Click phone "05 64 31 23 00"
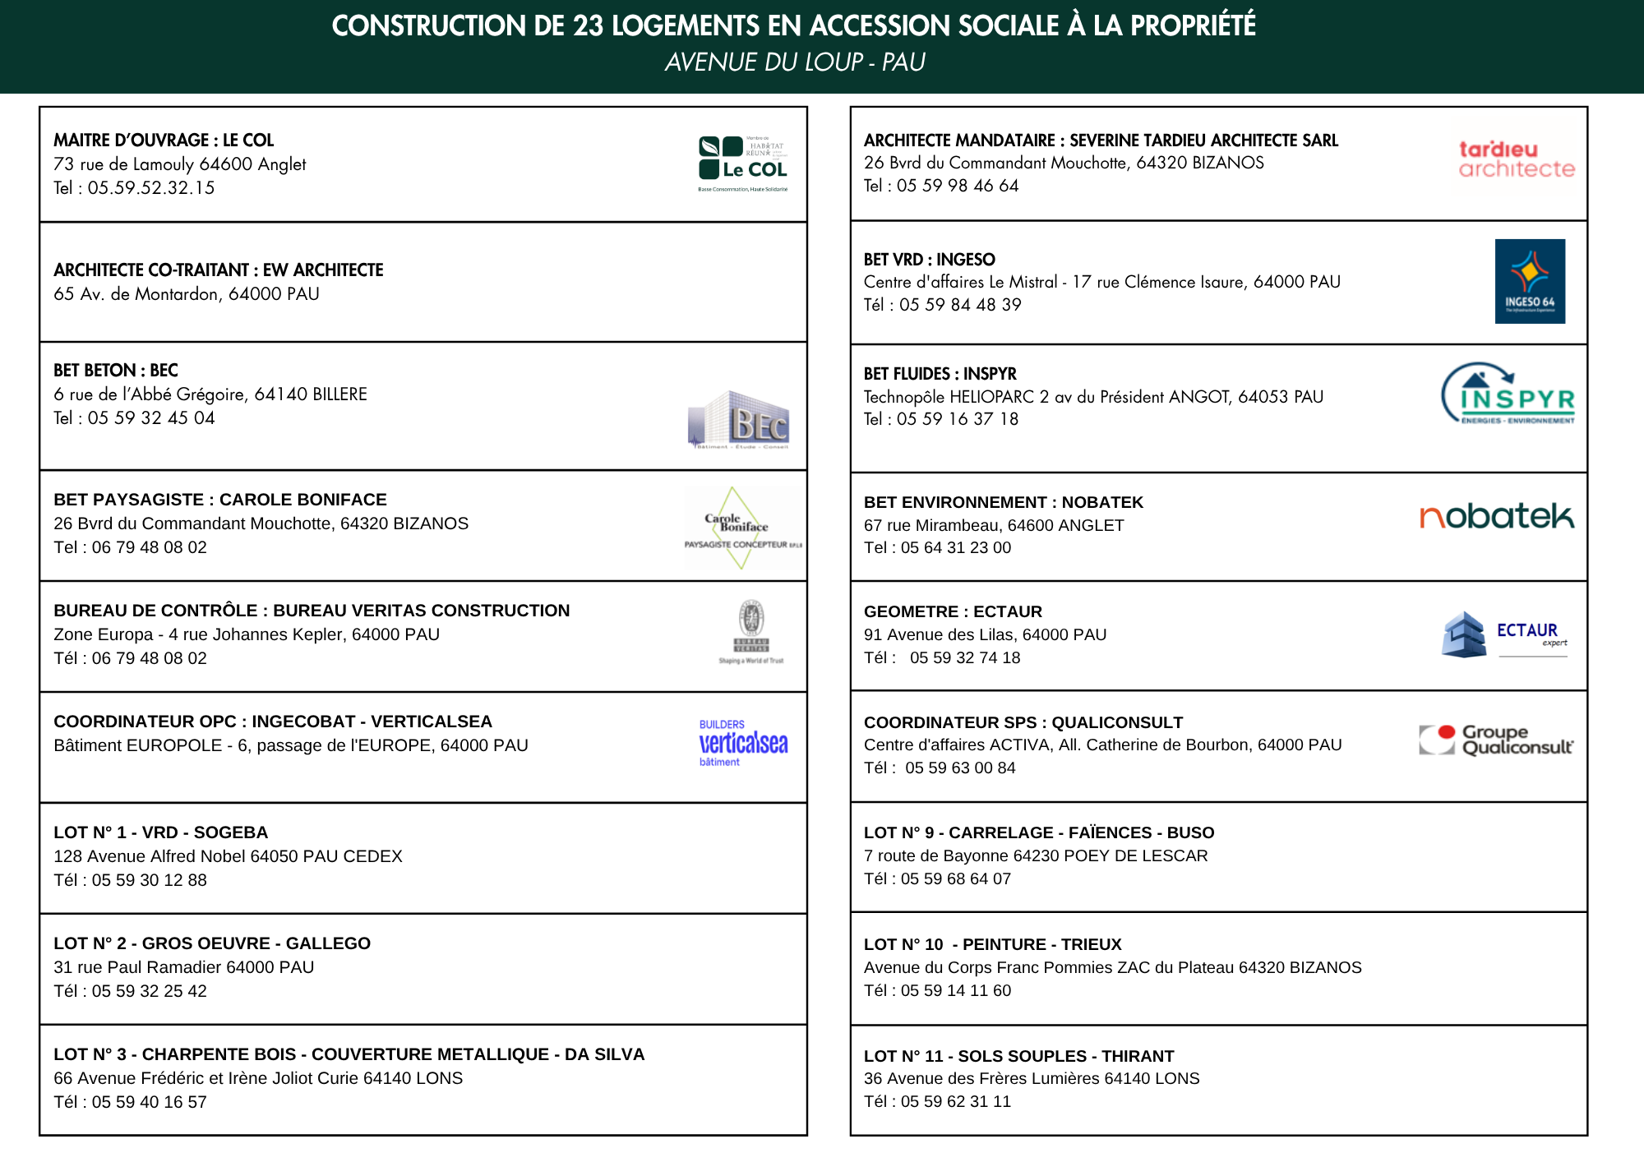 [956, 547]
